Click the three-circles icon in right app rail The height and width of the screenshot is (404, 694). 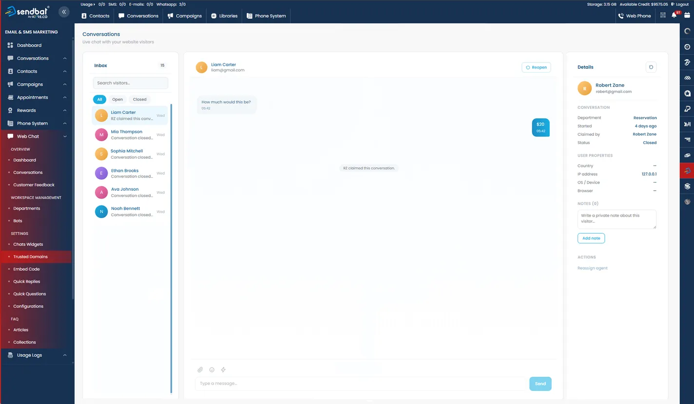(687, 78)
